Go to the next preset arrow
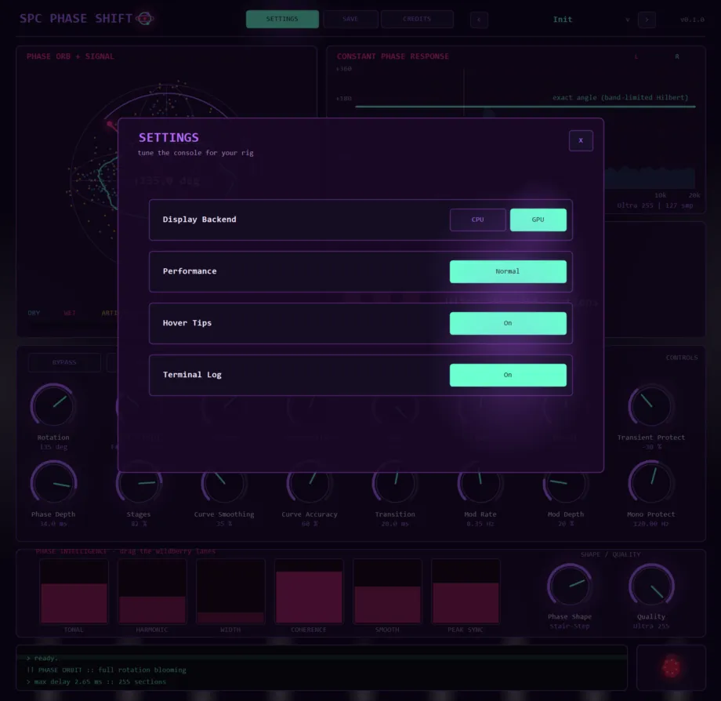Screen dimensions: 721x701 647,20
